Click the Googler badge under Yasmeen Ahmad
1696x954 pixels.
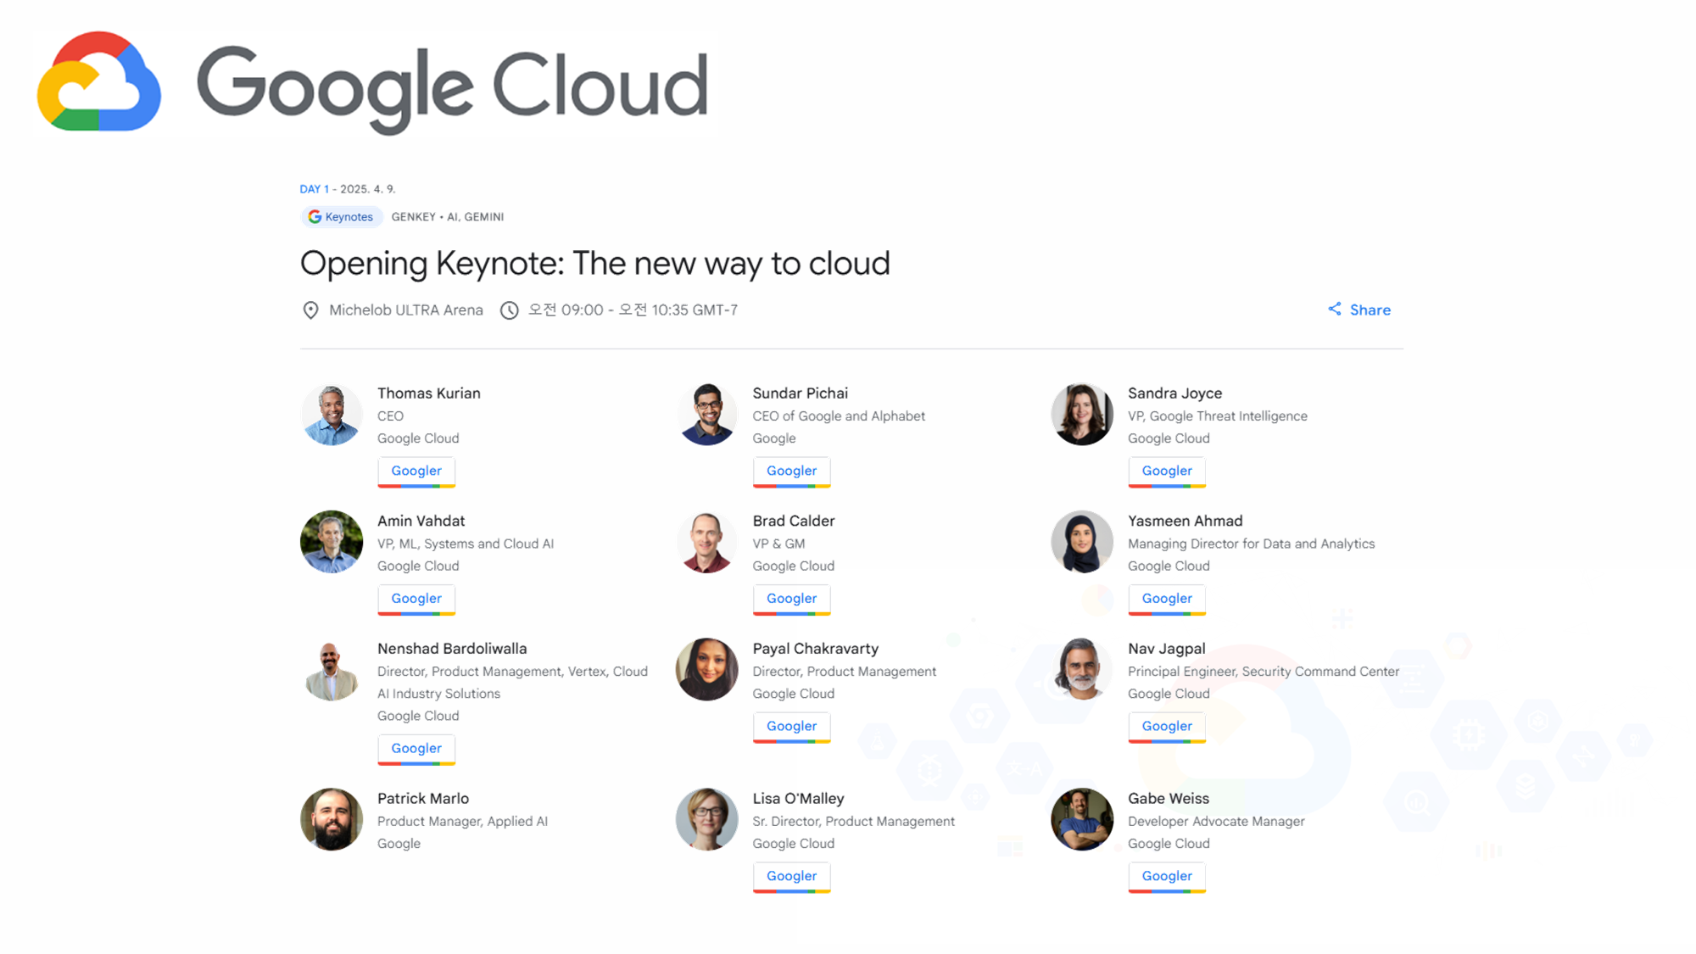tap(1167, 600)
